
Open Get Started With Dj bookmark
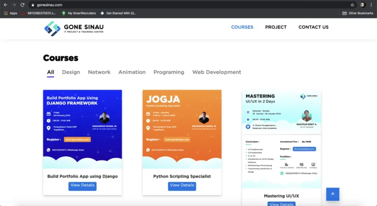coord(118,13)
